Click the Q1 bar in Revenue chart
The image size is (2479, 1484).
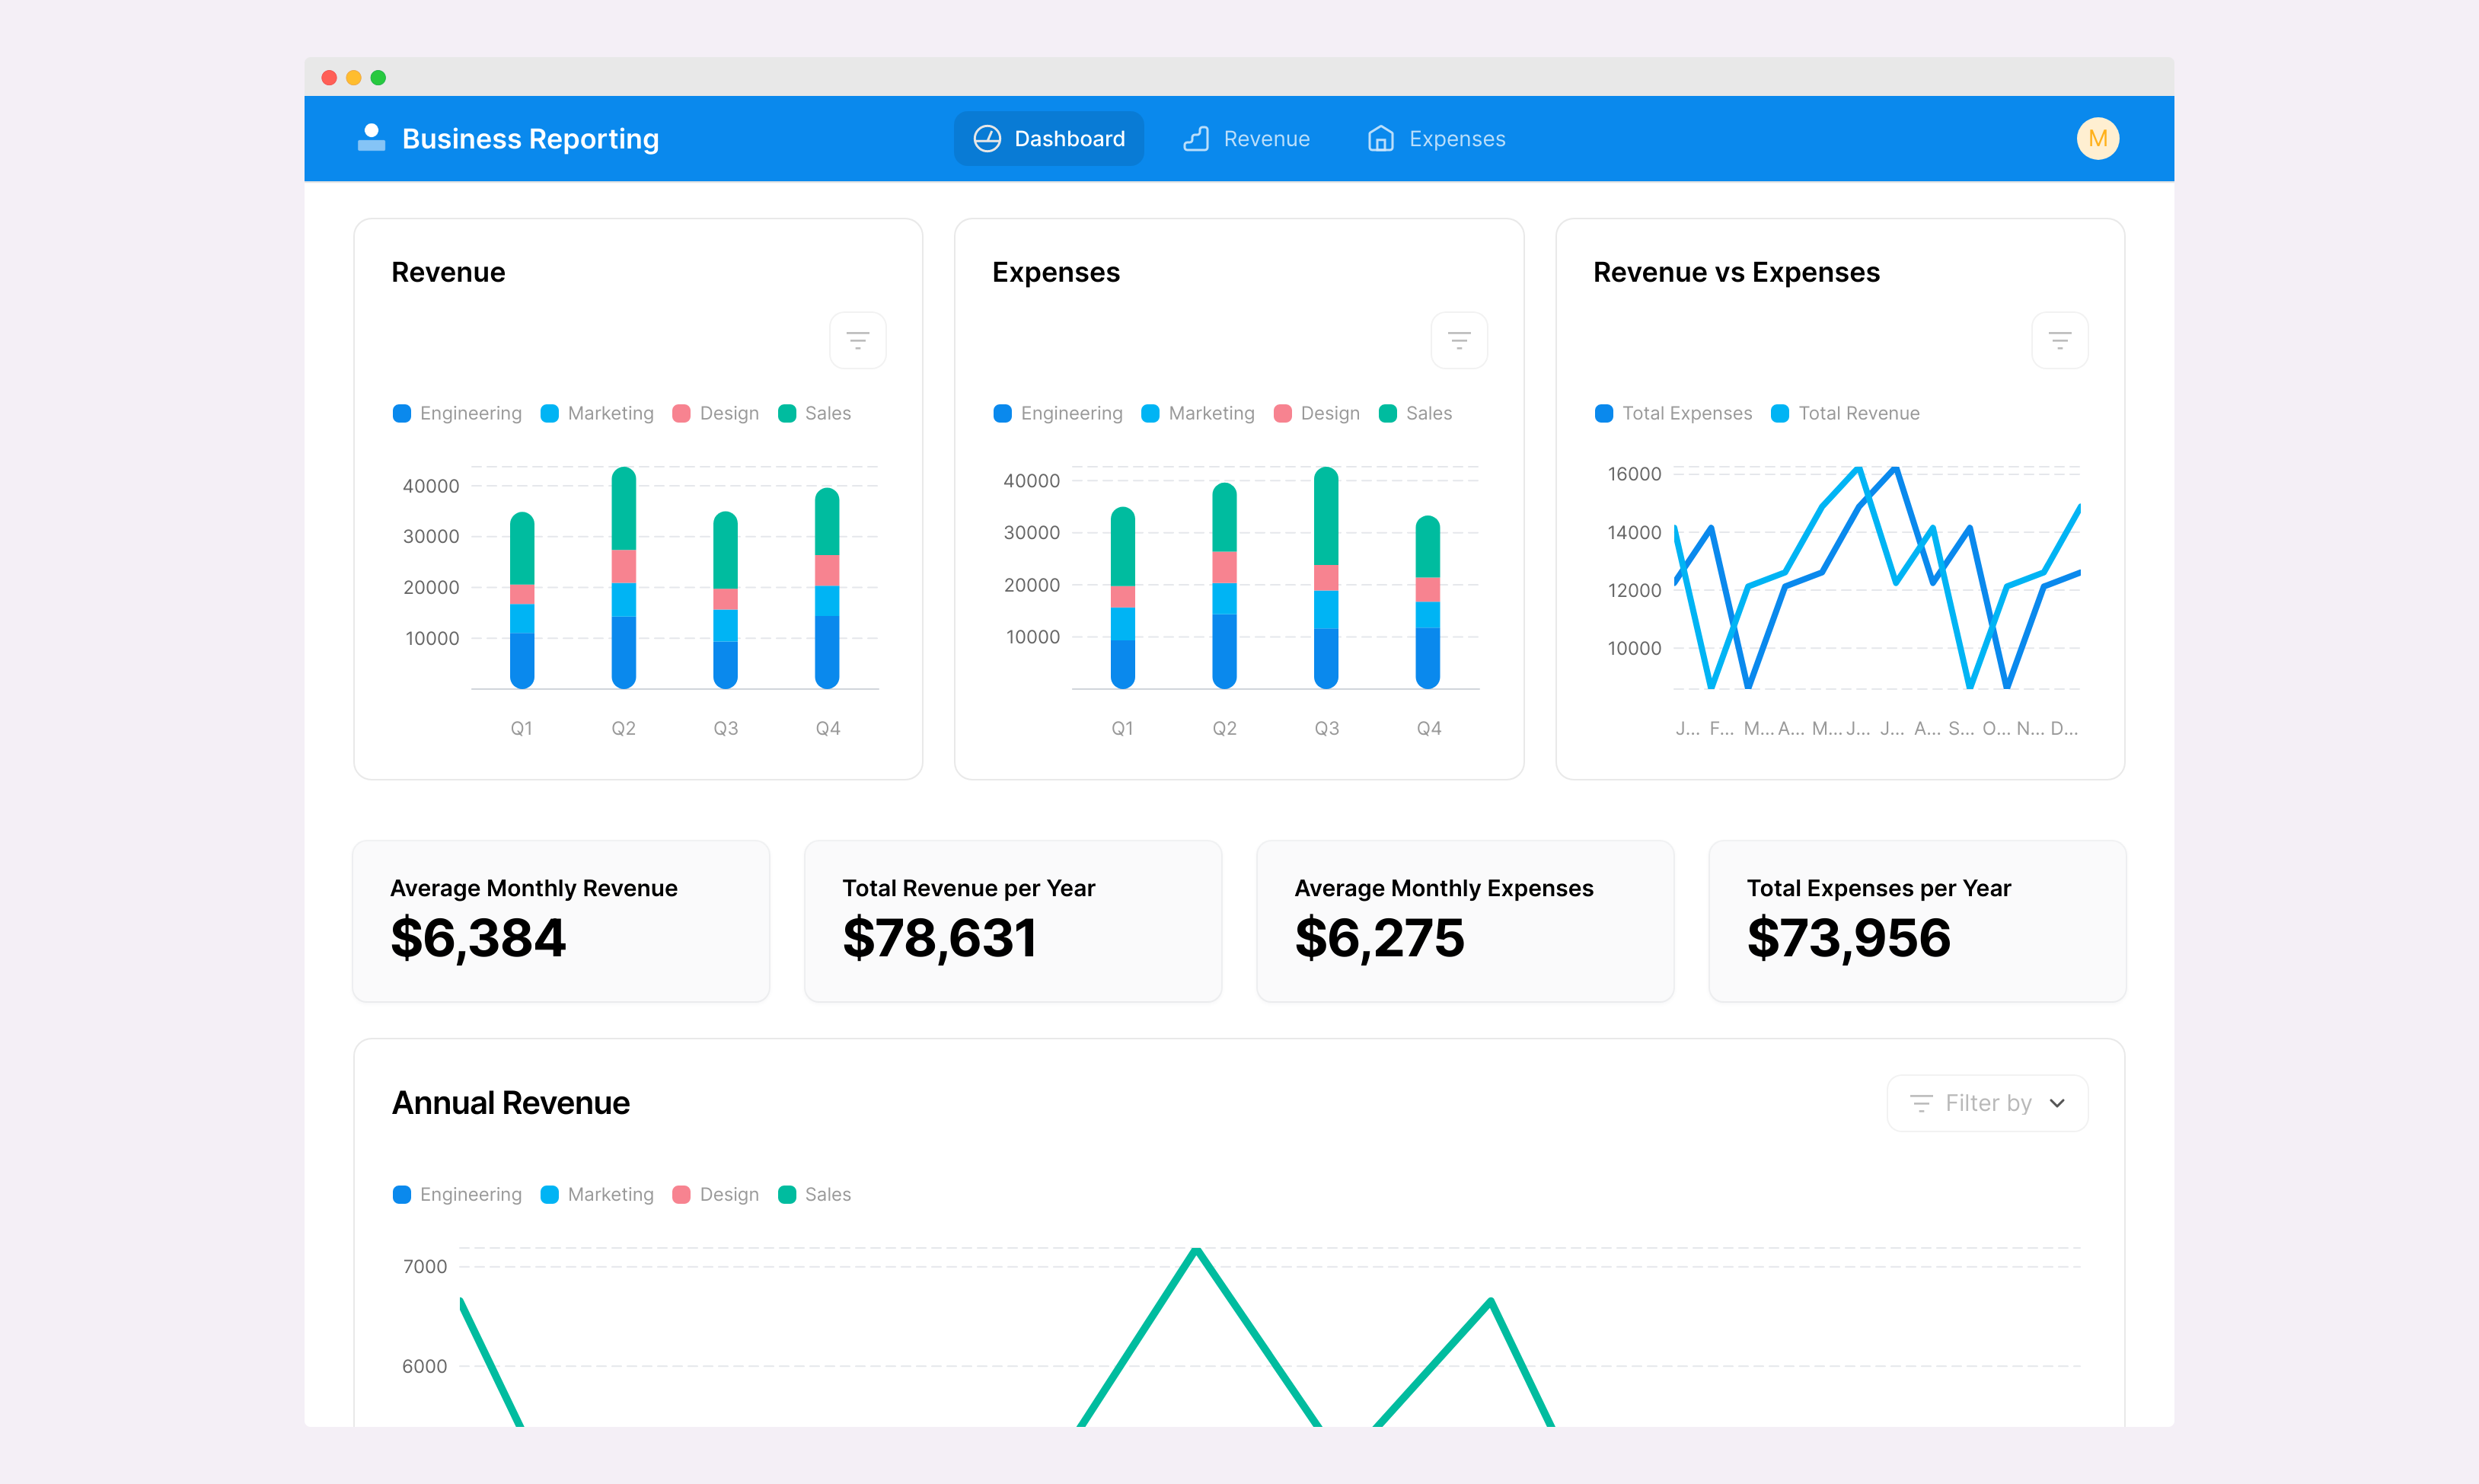click(522, 600)
